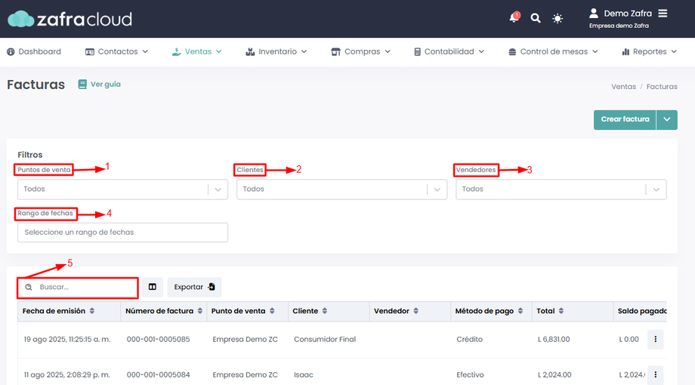Click the Reportes bar chart icon
The height and width of the screenshot is (385, 695).
625,52
